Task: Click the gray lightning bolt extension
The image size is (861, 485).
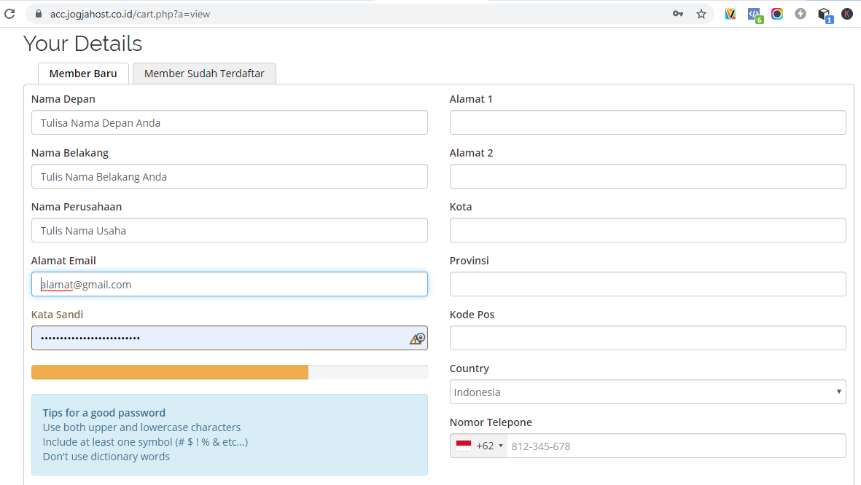Action: 800,14
